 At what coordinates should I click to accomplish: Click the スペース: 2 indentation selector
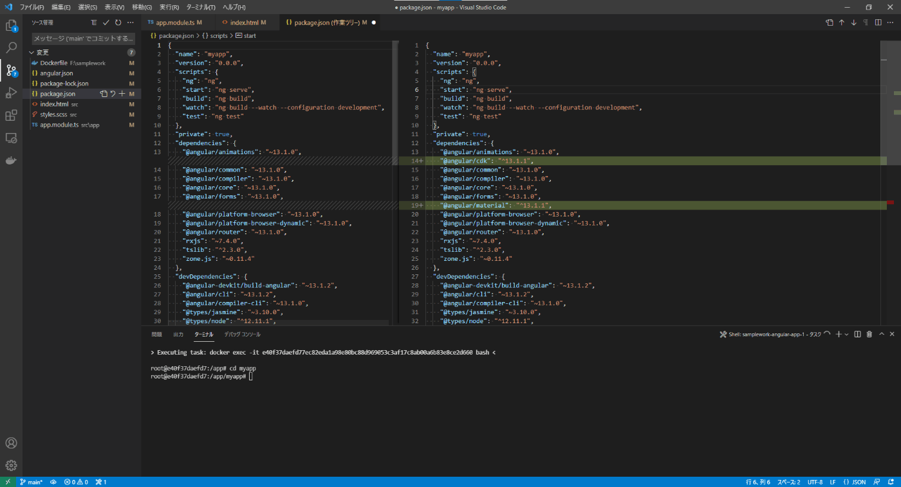788,482
